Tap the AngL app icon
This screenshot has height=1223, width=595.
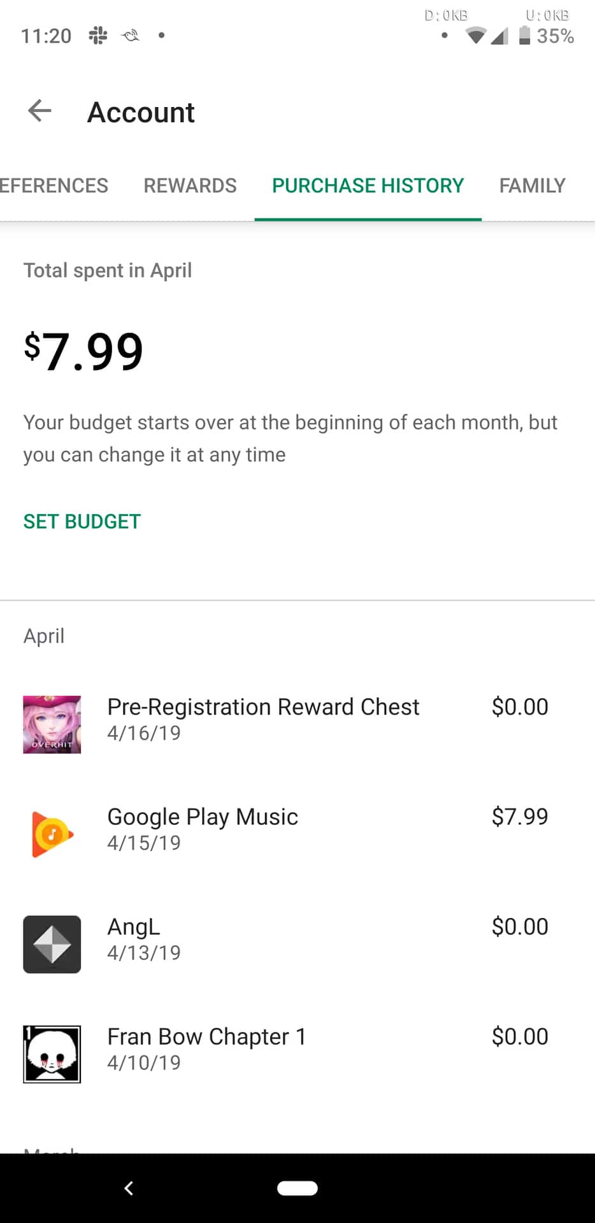[x=52, y=944]
